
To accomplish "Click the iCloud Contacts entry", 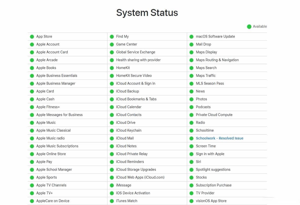I will coord(129,115).
